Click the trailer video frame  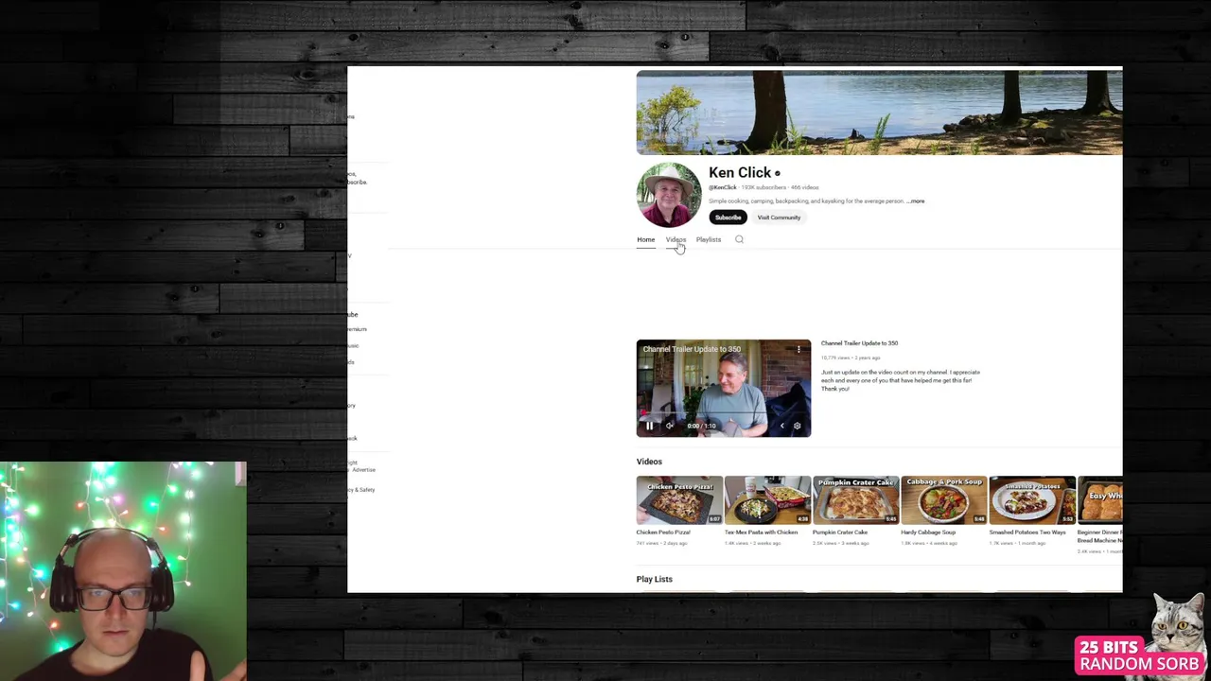pyautogui.click(x=724, y=388)
